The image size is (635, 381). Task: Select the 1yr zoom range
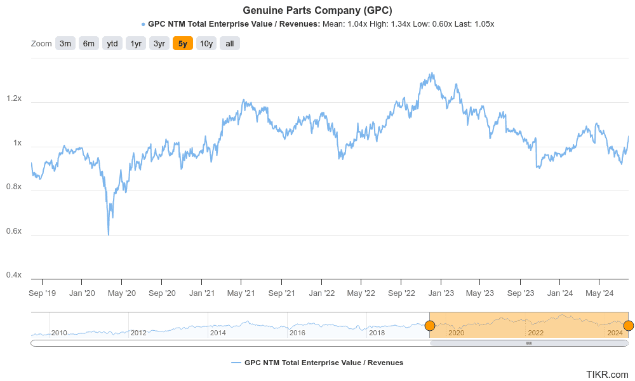(x=135, y=43)
